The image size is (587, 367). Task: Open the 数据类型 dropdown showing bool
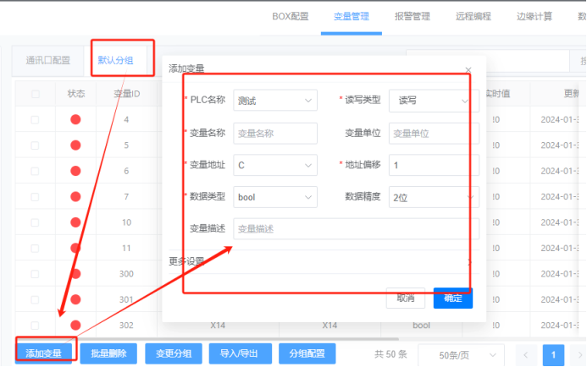point(275,197)
